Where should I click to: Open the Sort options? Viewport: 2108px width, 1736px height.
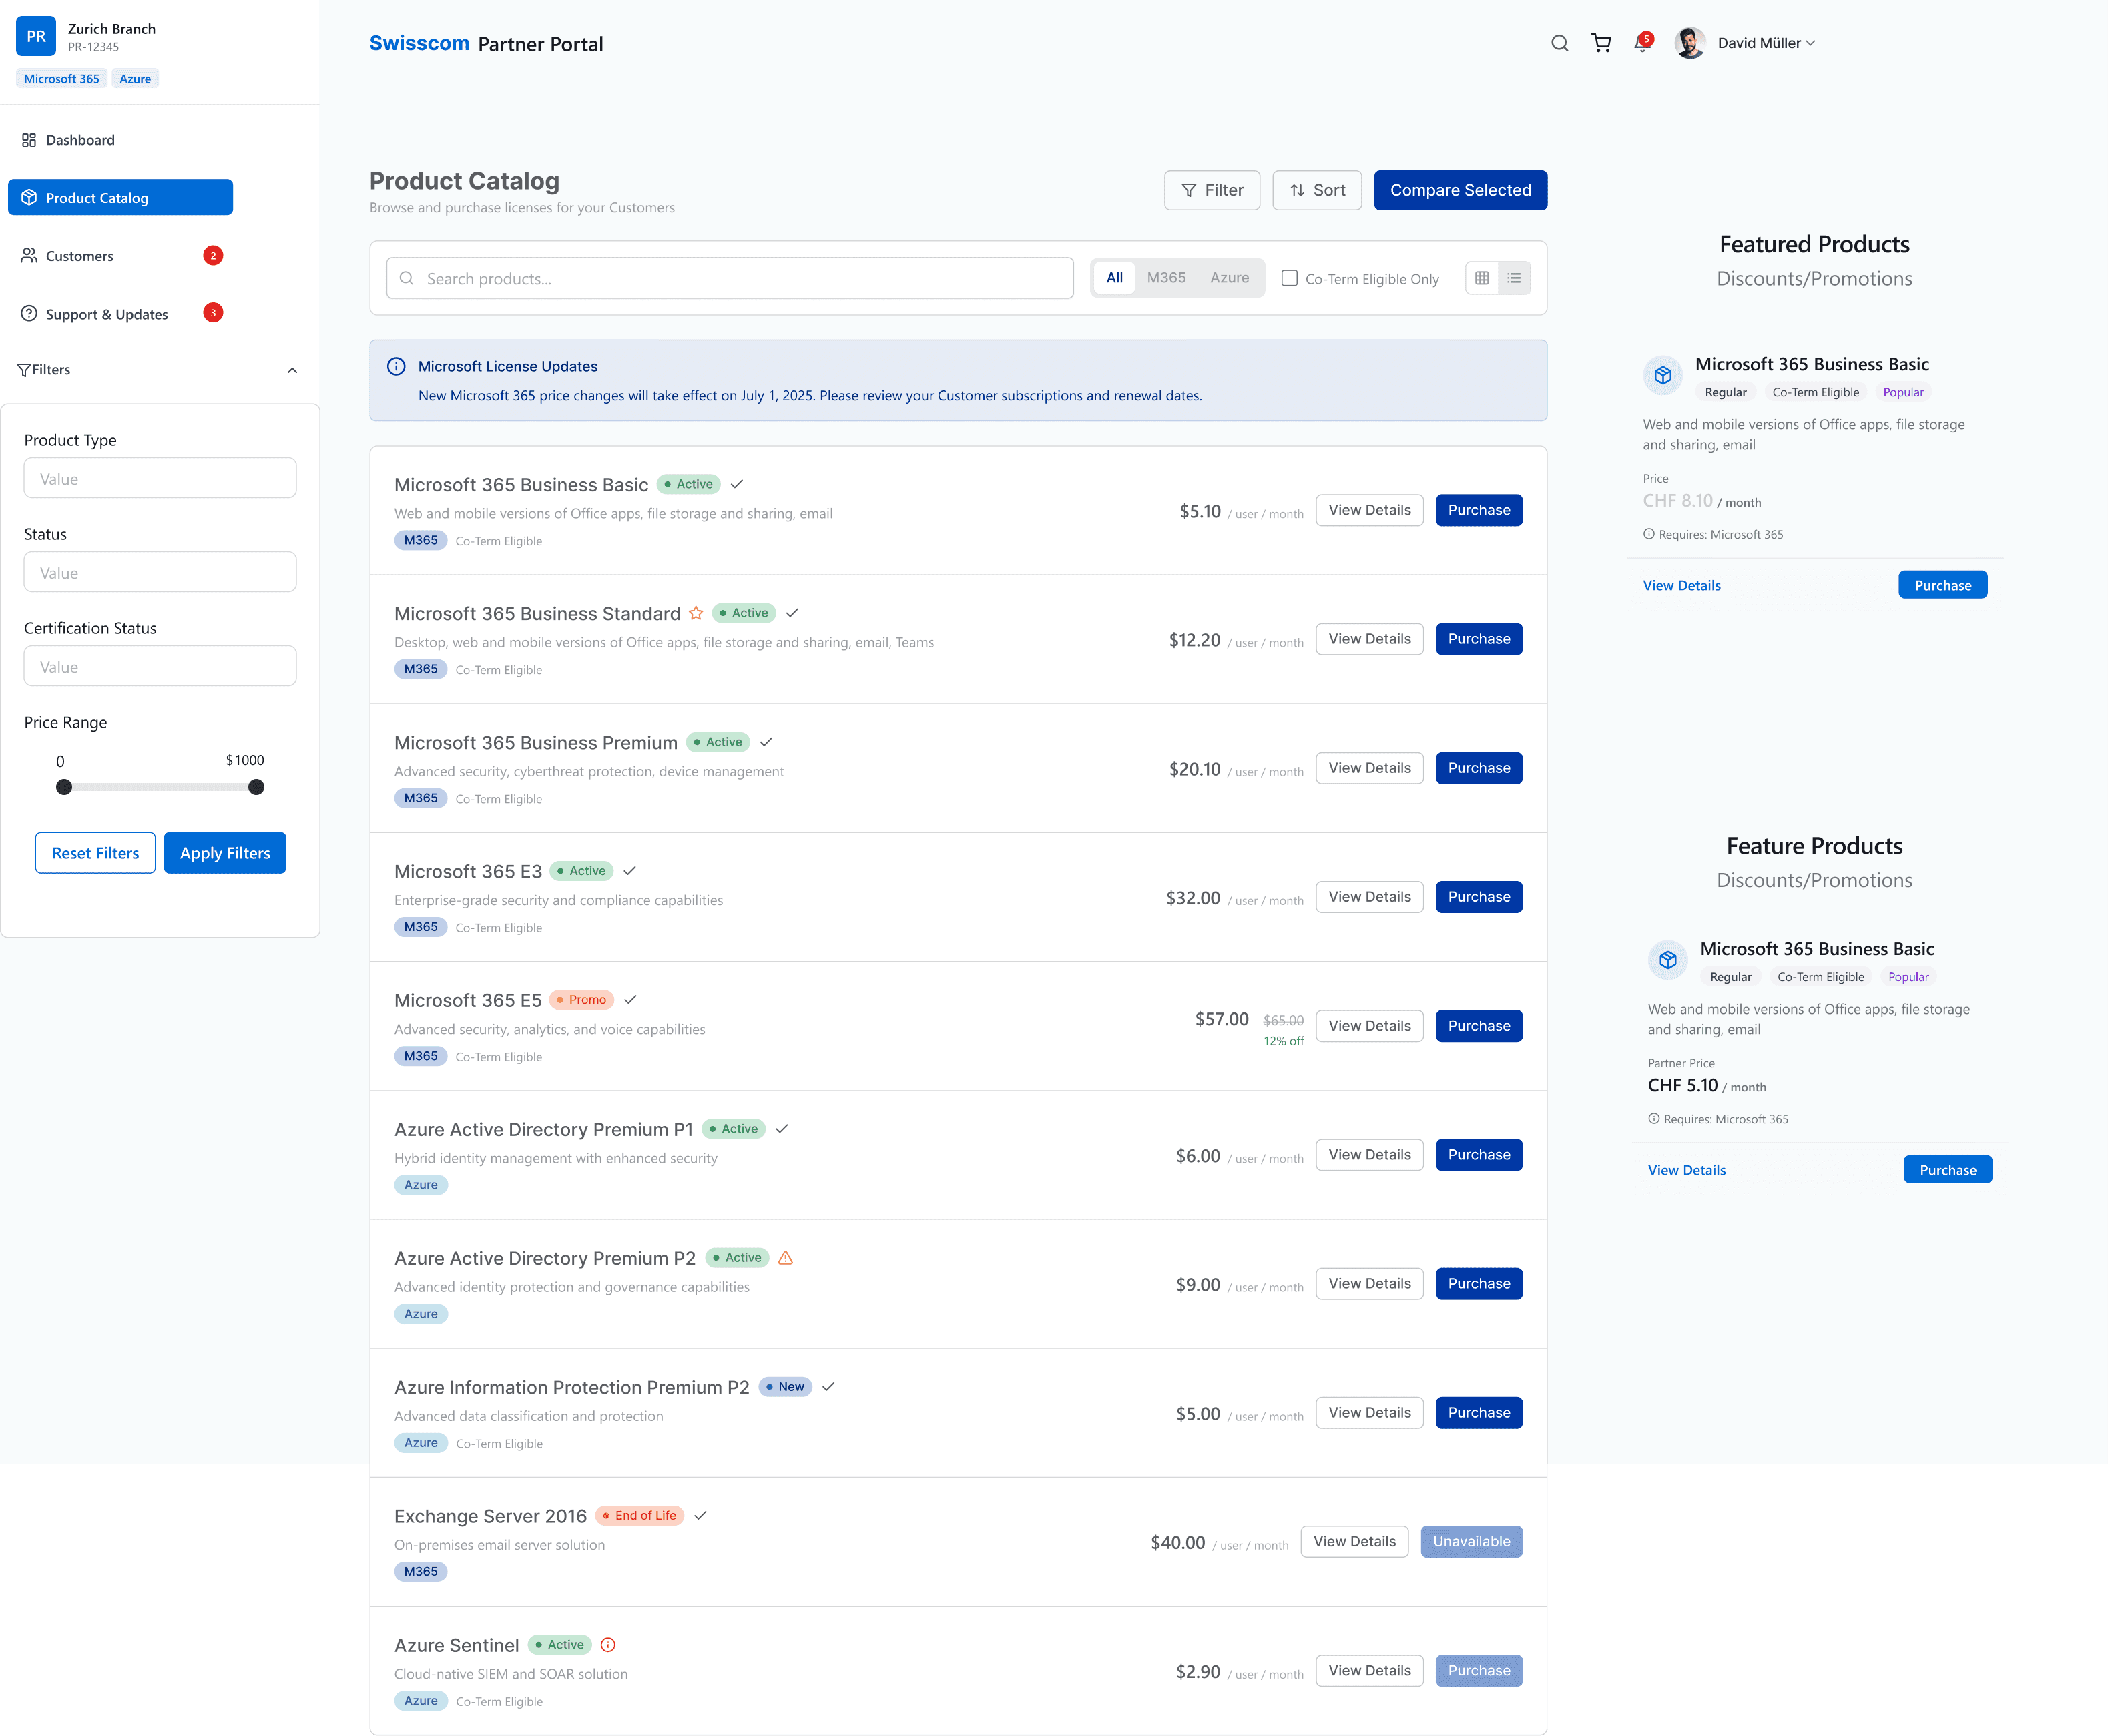[1317, 190]
